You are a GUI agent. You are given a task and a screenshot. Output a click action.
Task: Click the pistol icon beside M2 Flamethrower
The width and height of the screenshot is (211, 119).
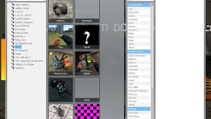(13, 43)
